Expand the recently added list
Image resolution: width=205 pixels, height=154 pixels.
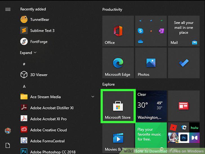click(28, 53)
